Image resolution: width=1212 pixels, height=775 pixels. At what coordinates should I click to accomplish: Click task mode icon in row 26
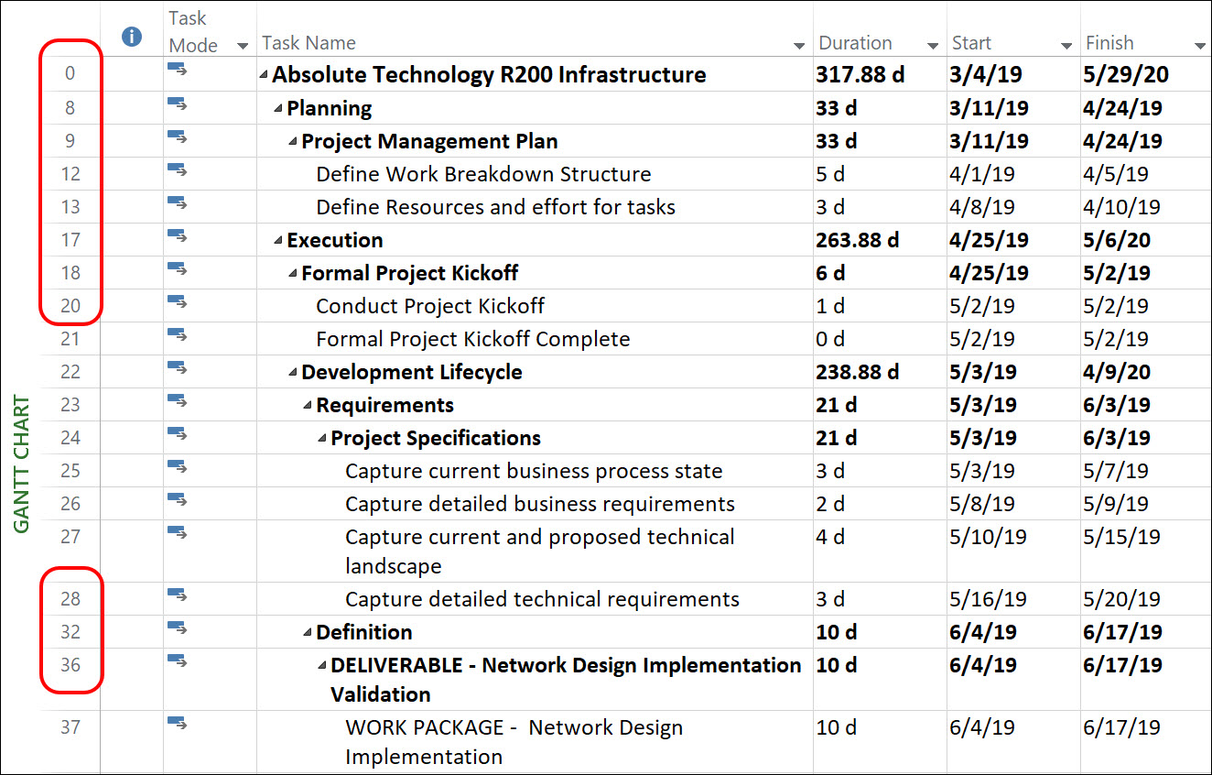pyautogui.click(x=177, y=499)
